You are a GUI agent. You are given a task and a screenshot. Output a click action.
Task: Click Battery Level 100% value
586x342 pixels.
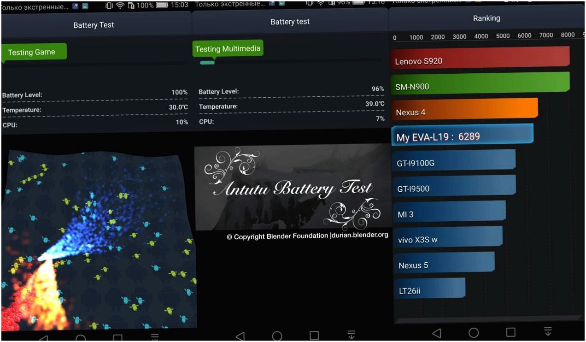point(179,93)
